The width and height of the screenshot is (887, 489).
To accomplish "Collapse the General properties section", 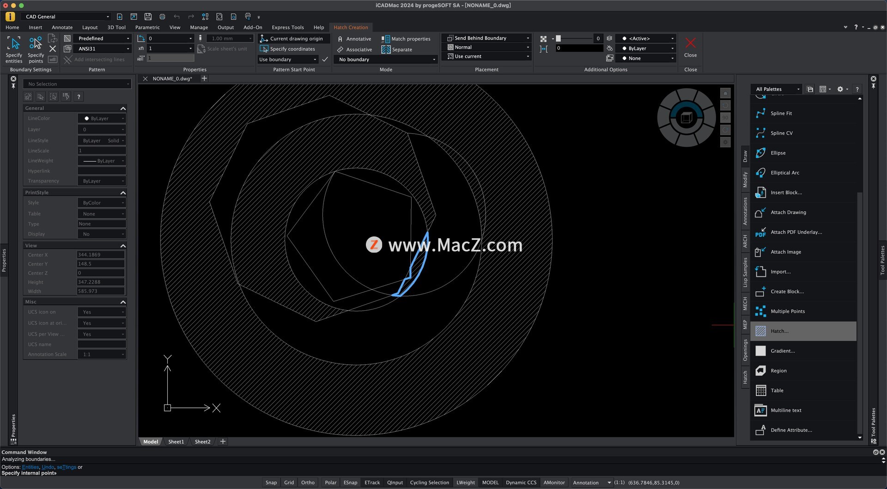I will 123,108.
